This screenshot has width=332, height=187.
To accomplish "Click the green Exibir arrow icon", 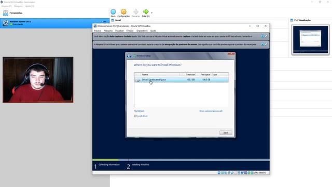I will pyautogui.click(x=146, y=11).
